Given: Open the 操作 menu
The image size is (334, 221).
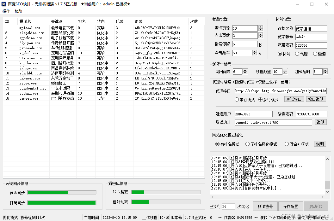Looking at the screenshot, I should (x=6, y=11).
